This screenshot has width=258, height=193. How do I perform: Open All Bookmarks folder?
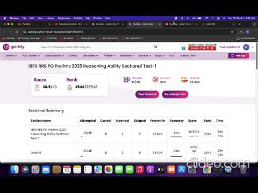pyautogui.click(x=246, y=38)
